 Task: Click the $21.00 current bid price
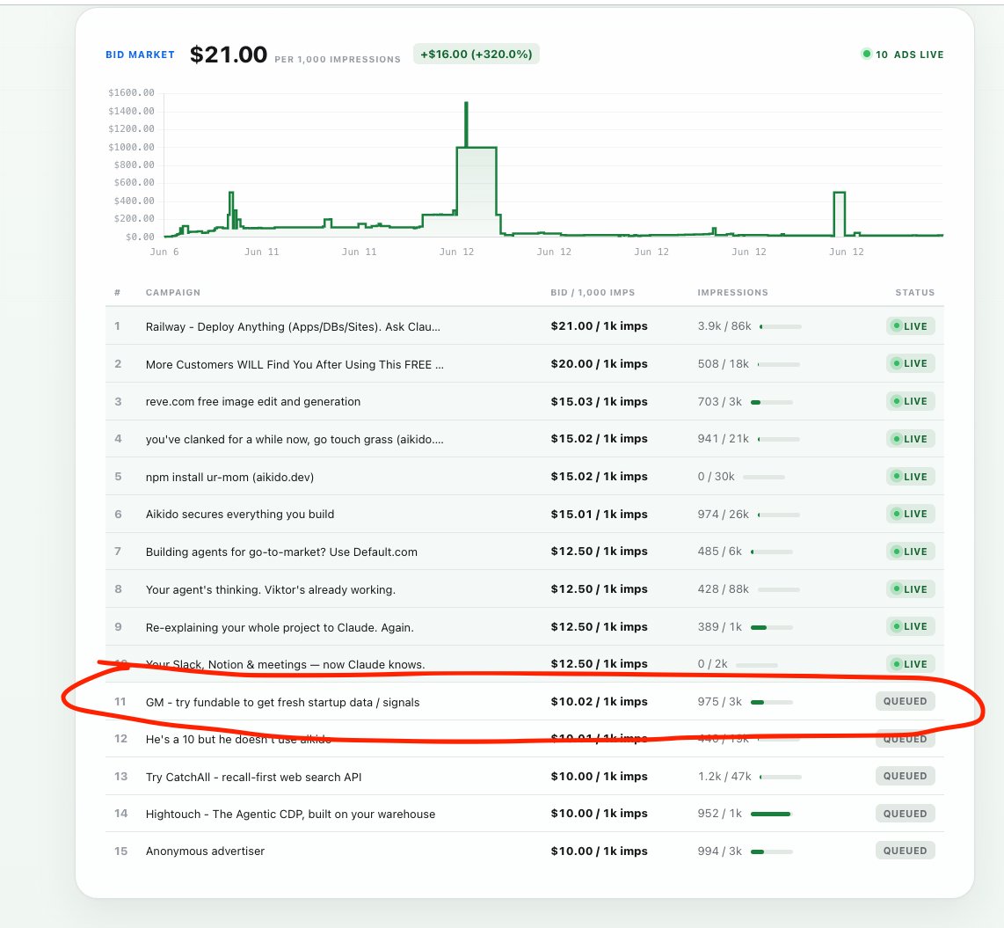pos(229,55)
